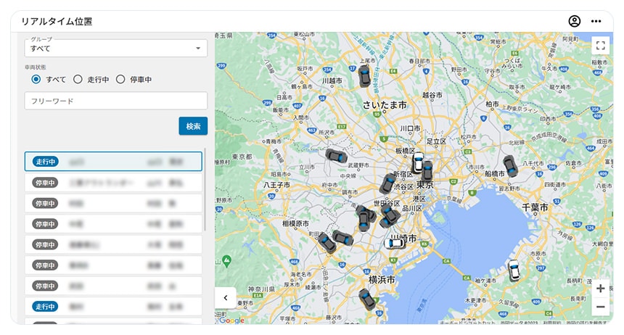Viewport: 624px width, 335px height.
Task: Click the 検索 button
Action: [x=193, y=126]
